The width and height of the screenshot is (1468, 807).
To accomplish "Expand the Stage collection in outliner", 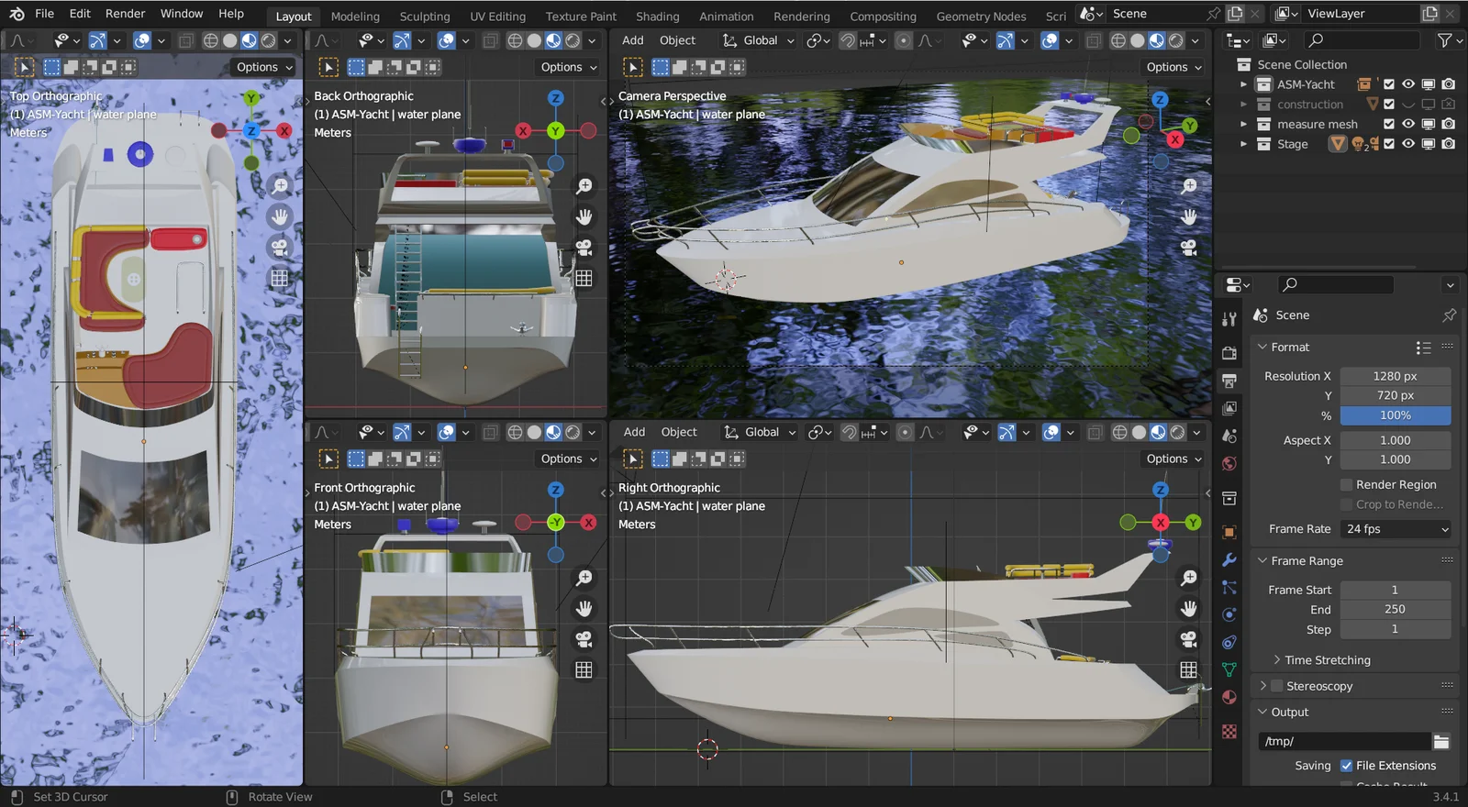I will [x=1244, y=144].
